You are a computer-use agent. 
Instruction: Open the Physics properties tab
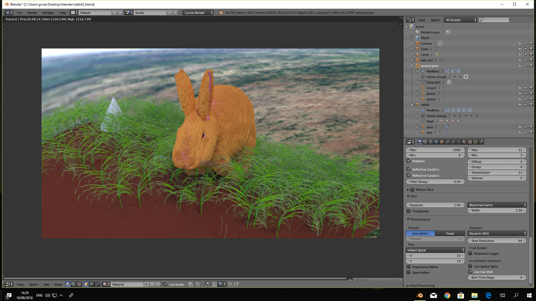(x=481, y=142)
